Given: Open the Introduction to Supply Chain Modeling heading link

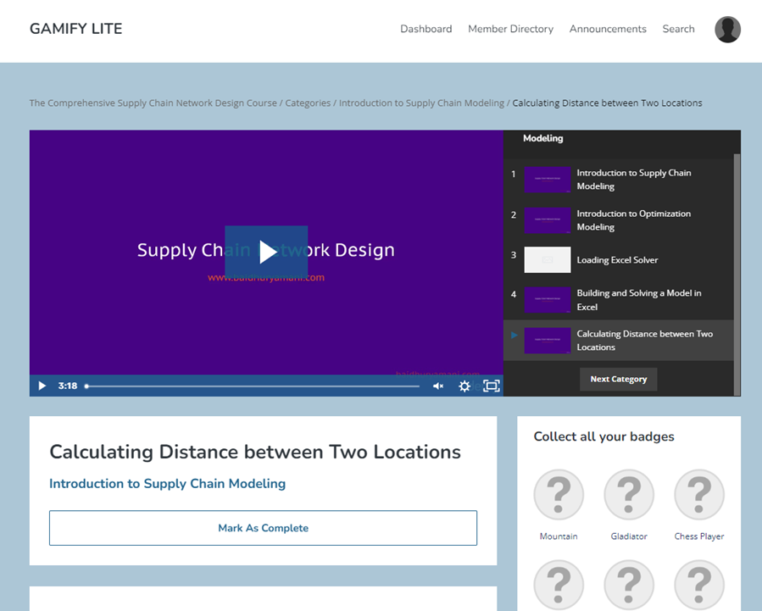Looking at the screenshot, I should click(x=167, y=484).
